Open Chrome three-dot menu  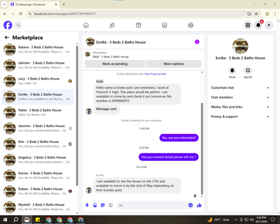pos(275,14)
